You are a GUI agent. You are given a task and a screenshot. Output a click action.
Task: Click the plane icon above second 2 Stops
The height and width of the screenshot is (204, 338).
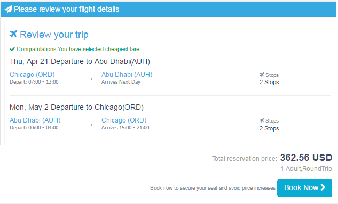tap(262, 120)
